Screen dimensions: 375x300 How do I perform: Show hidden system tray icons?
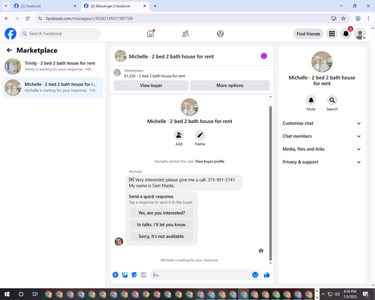point(323,294)
